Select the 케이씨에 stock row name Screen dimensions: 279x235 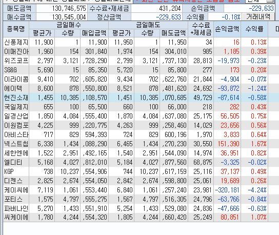pos(16,190)
